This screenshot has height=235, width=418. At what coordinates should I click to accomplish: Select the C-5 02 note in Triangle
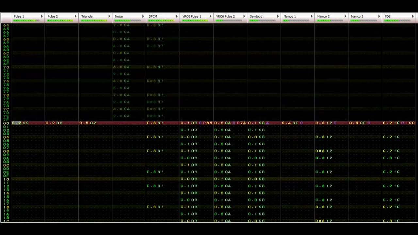pos(88,123)
